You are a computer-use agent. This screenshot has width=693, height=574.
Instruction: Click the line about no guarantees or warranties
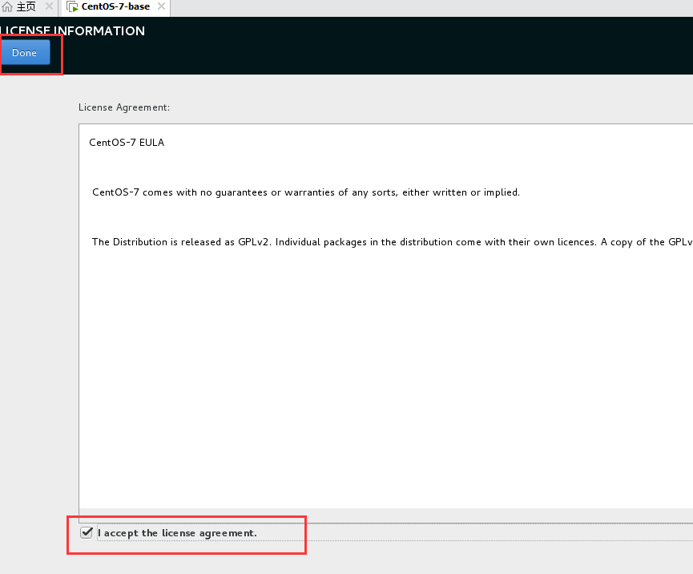pyautogui.click(x=306, y=192)
